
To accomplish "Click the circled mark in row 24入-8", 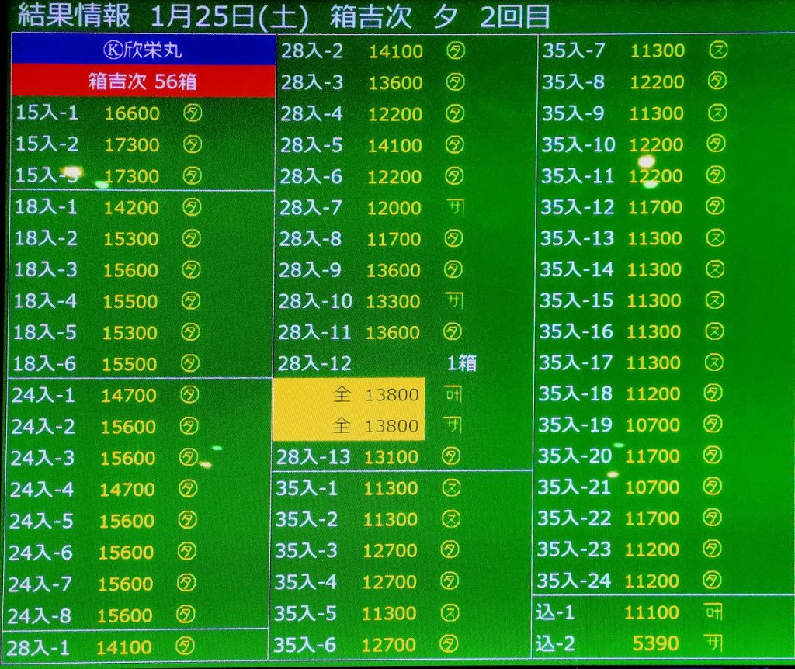I will click(186, 615).
